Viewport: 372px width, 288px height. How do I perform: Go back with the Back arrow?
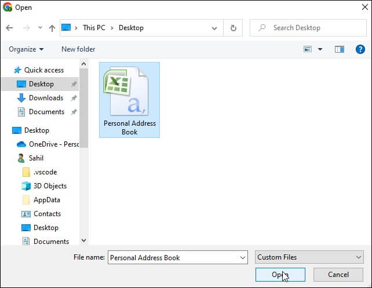pyautogui.click(x=9, y=28)
